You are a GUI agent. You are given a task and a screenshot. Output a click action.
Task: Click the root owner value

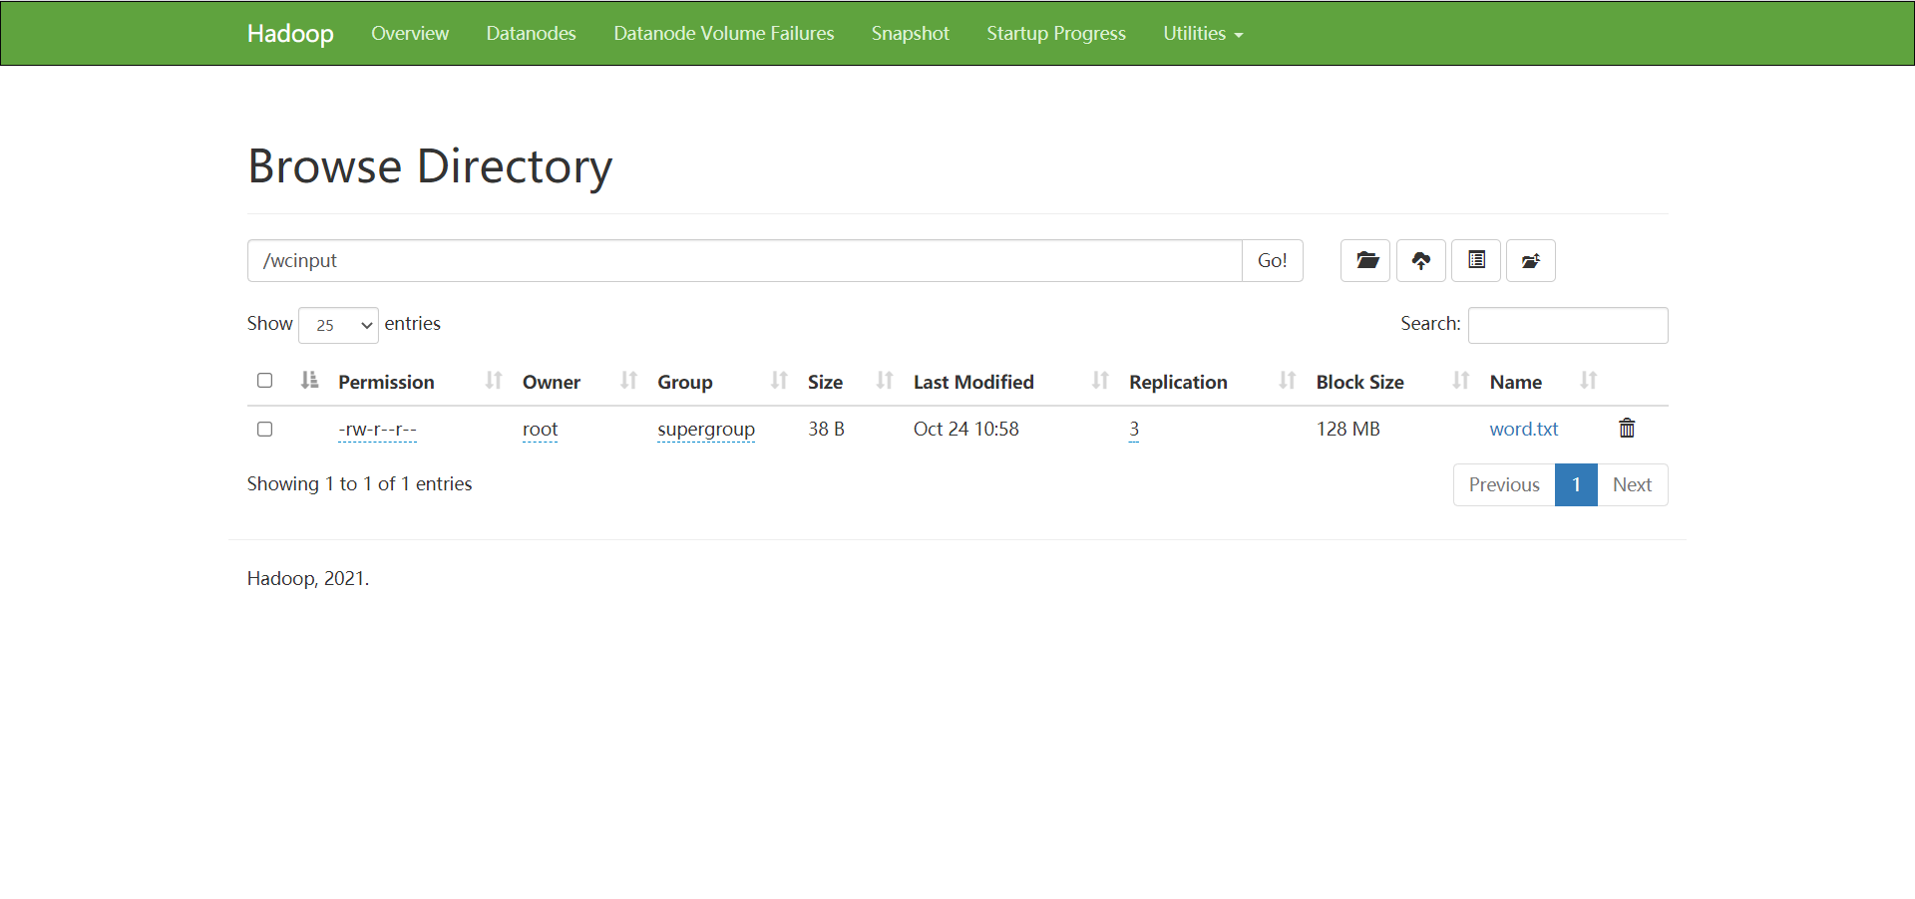pos(540,430)
